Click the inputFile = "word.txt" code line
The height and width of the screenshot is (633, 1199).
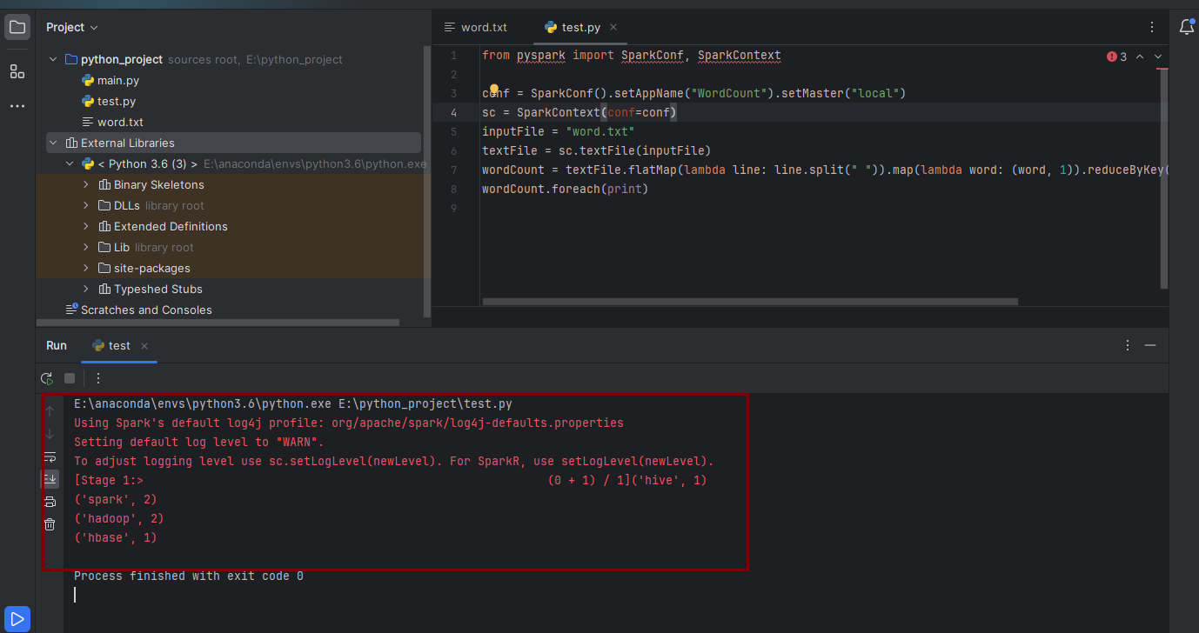[x=559, y=131]
